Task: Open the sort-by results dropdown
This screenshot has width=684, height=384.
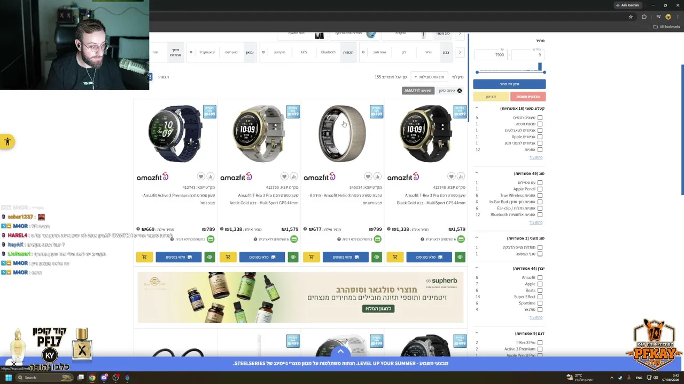Action: pos(430,77)
